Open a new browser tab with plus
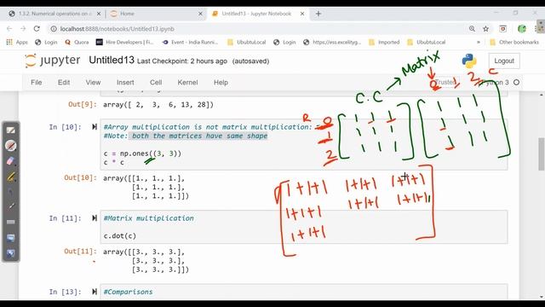This screenshot has width=545, height=307. point(318,14)
